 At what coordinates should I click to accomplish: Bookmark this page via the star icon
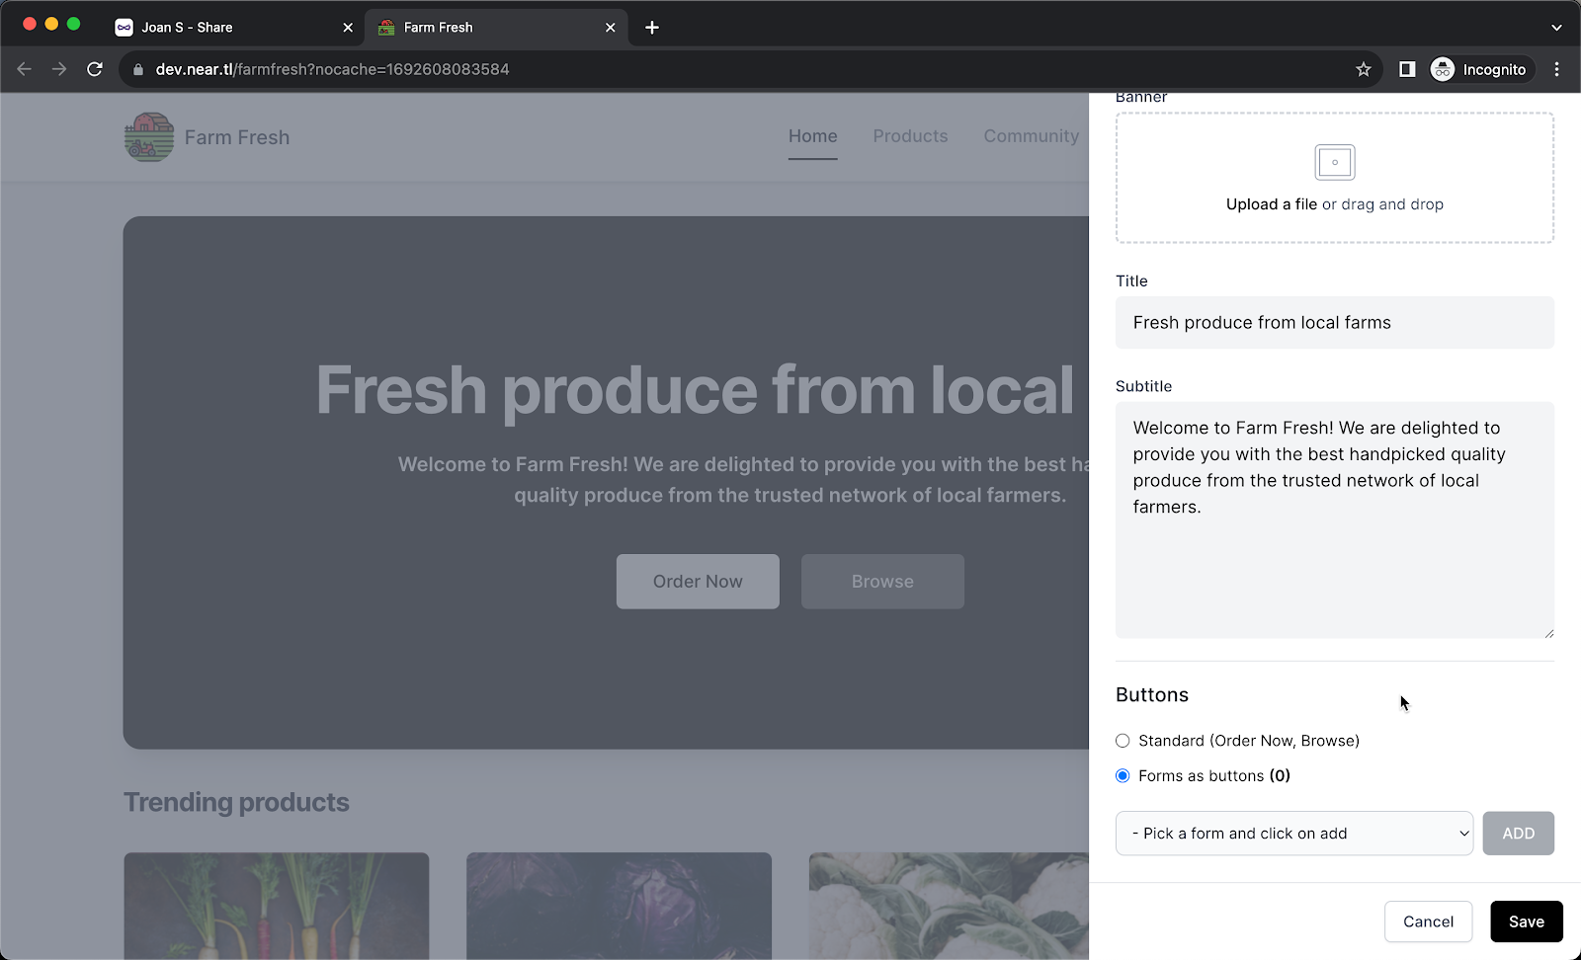point(1364,69)
